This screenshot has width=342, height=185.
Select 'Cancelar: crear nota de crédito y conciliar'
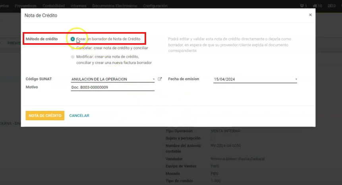pyautogui.click(x=73, y=48)
